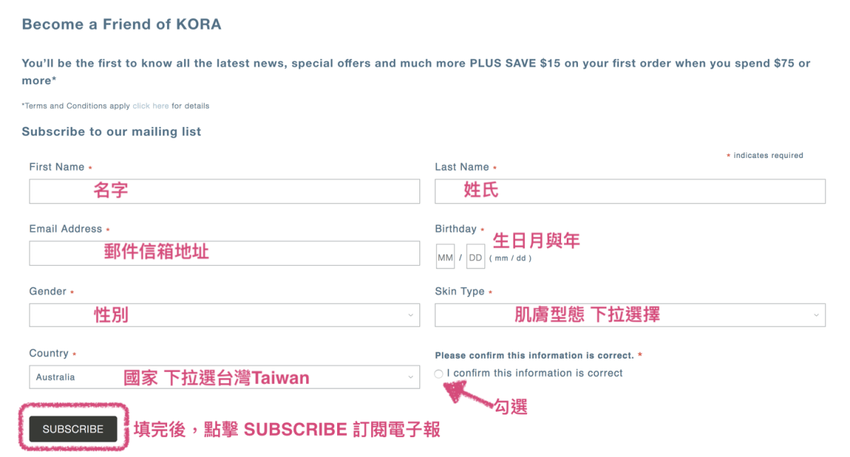
Task: Click the First Name input field
Action: (x=224, y=191)
